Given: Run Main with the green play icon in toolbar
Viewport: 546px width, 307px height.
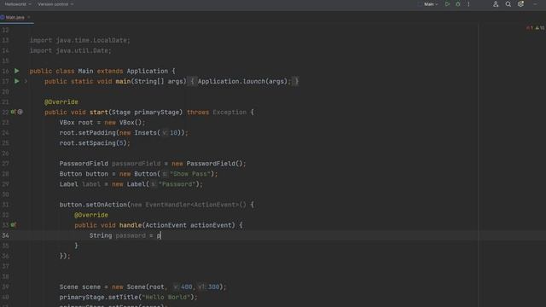Looking at the screenshot, I should [x=447, y=4].
